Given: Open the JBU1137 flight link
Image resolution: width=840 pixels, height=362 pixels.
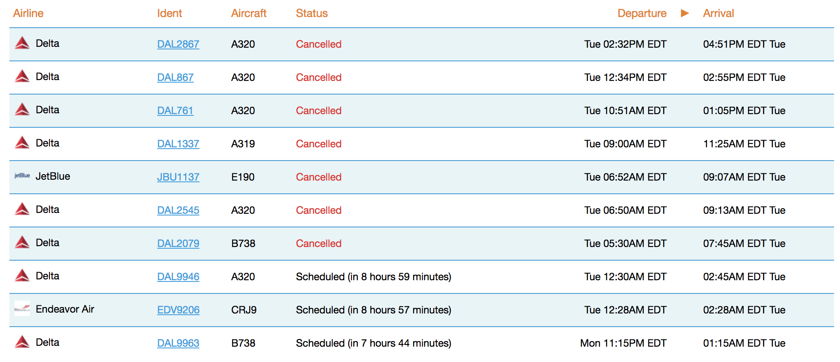Looking at the screenshot, I should [178, 177].
